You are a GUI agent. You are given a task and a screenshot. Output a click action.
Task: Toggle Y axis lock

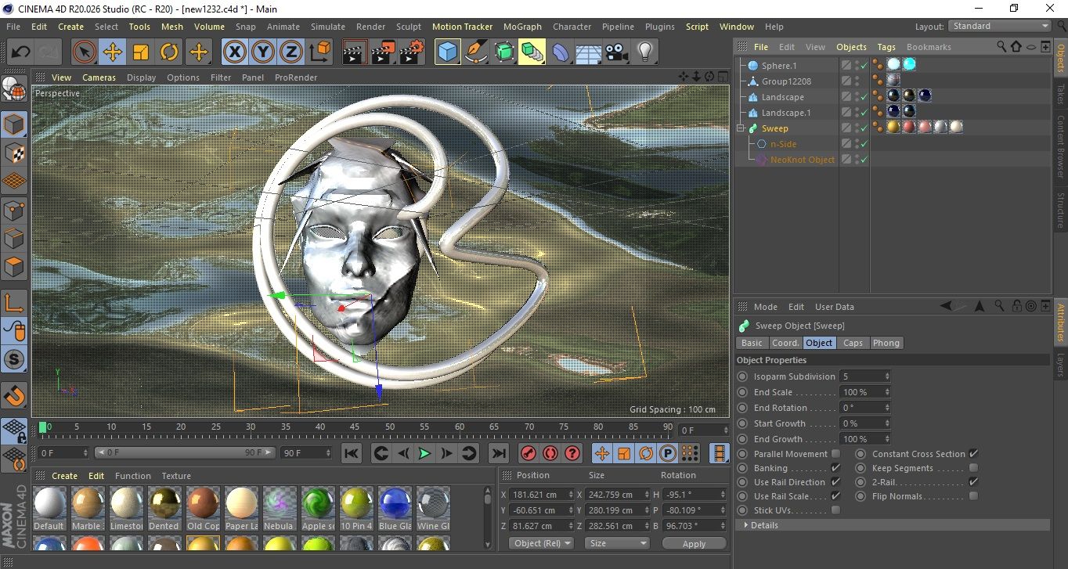[263, 52]
